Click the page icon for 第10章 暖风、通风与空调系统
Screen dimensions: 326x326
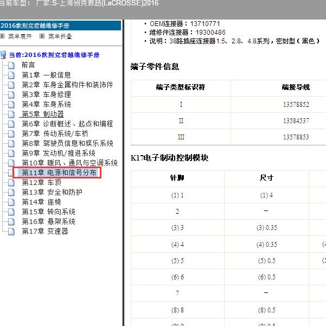11,163
